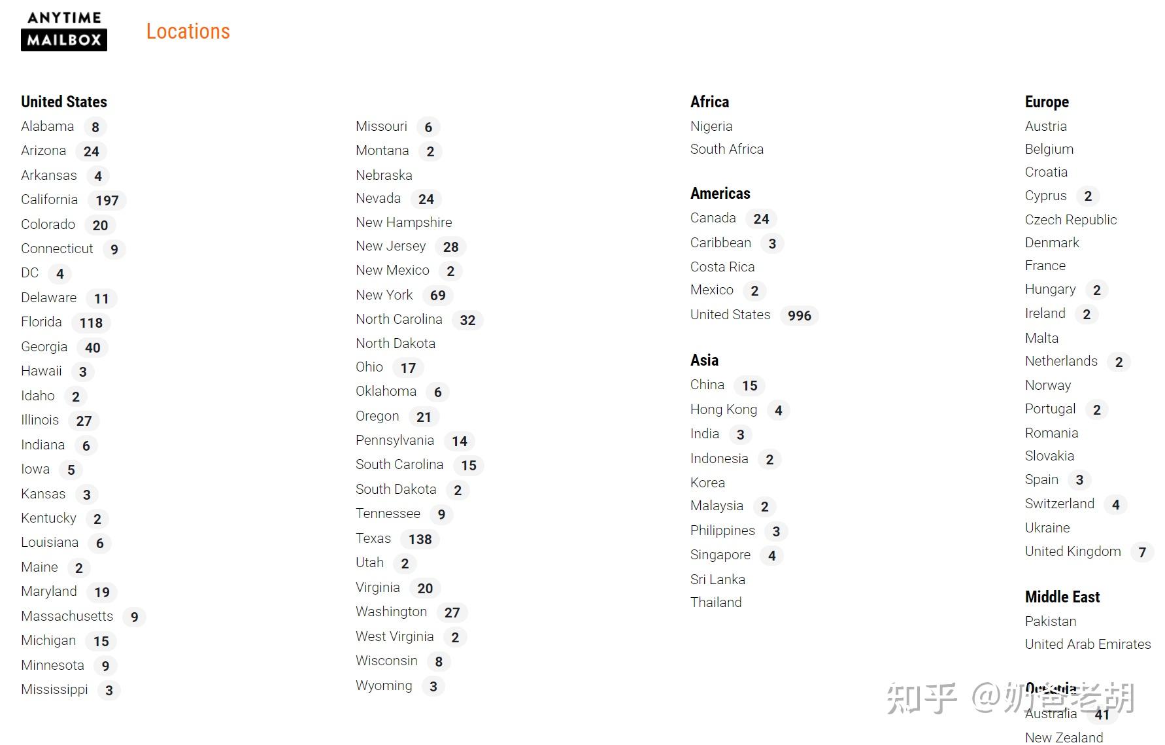Select Nigeria under Africa
The width and height of the screenshot is (1165, 745).
click(x=711, y=126)
